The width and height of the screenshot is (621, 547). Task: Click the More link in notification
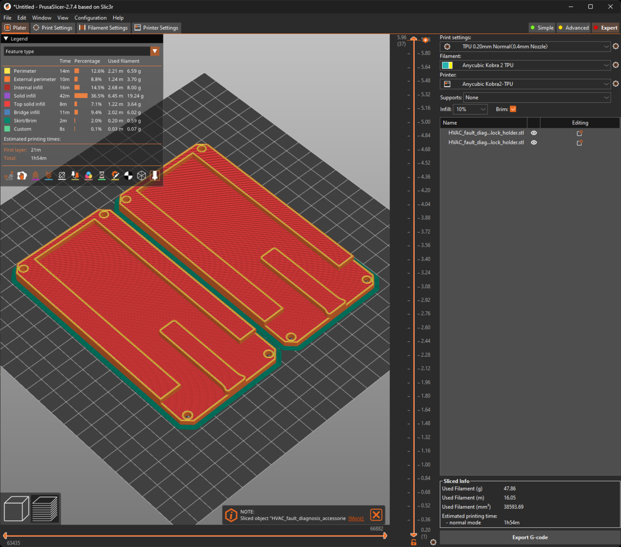(356, 518)
